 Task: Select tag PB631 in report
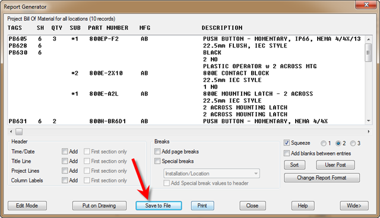(18, 121)
